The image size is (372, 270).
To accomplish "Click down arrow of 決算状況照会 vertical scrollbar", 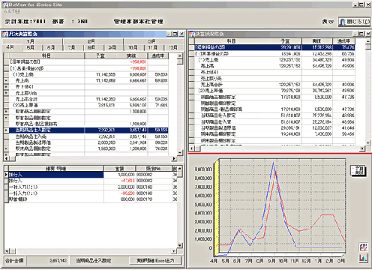I will (368, 142).
